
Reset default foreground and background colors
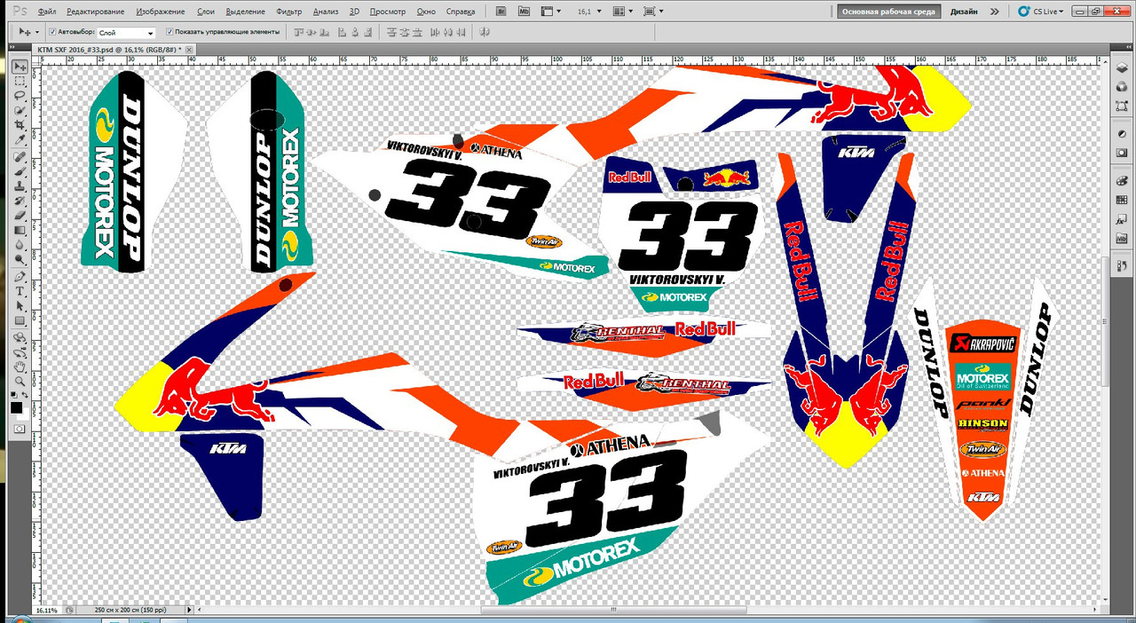13,394
